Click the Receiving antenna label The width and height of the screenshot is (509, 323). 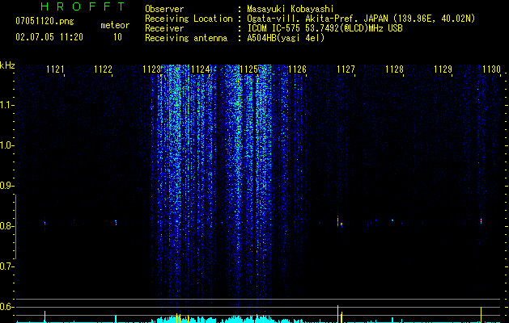pos(186,38)
